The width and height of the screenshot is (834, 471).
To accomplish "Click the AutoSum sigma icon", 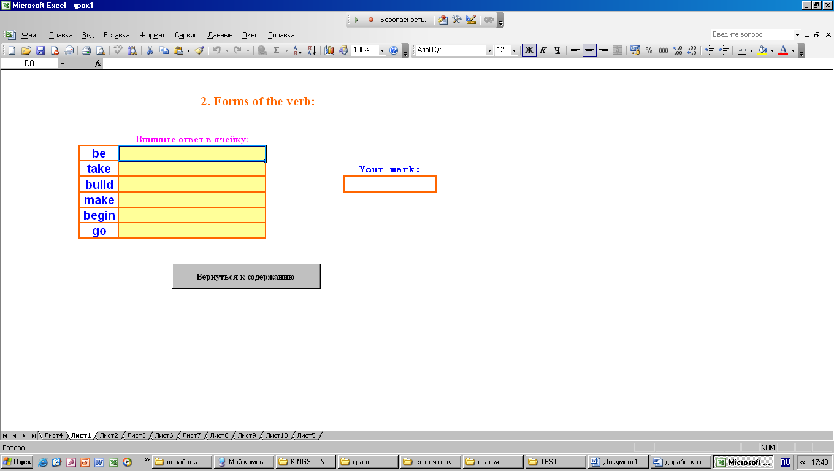I will pyautogui.click(x=277, y=50).
